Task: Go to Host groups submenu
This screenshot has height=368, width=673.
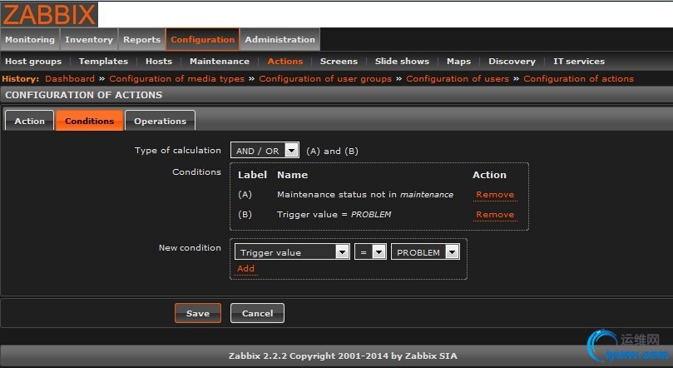Action: coord(33,62)
